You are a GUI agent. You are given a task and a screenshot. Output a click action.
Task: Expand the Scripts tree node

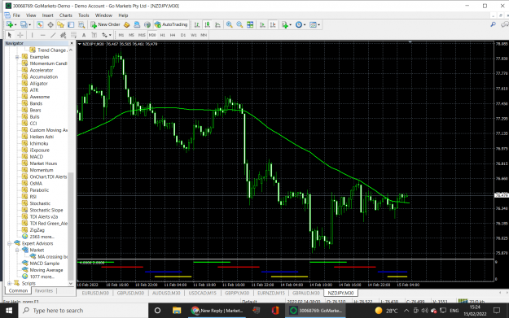coord(10,283)
